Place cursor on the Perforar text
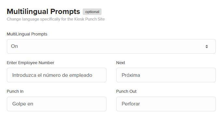Screen dimensions: 223x124 [x=131, y=104]
